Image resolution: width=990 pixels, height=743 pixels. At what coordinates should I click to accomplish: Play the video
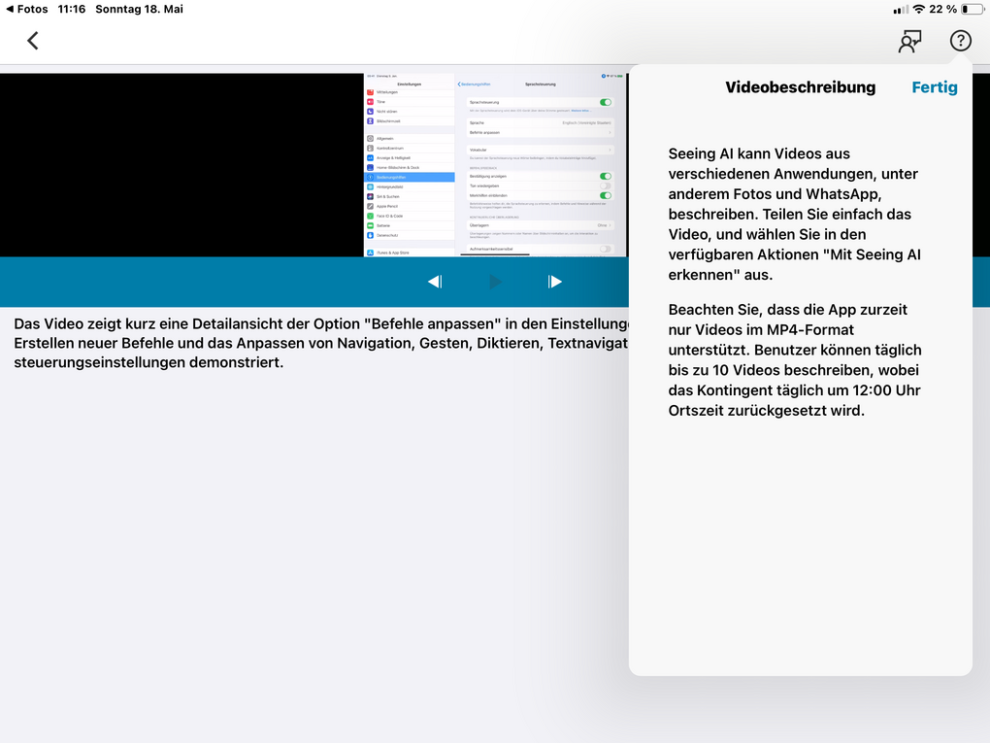coord(495,282)
